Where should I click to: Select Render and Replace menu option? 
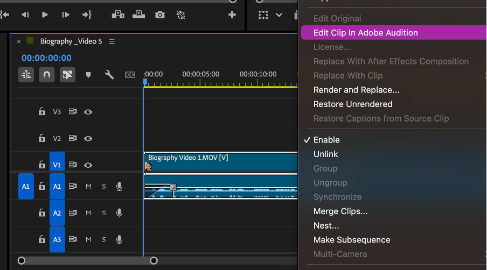click(356, 90)
